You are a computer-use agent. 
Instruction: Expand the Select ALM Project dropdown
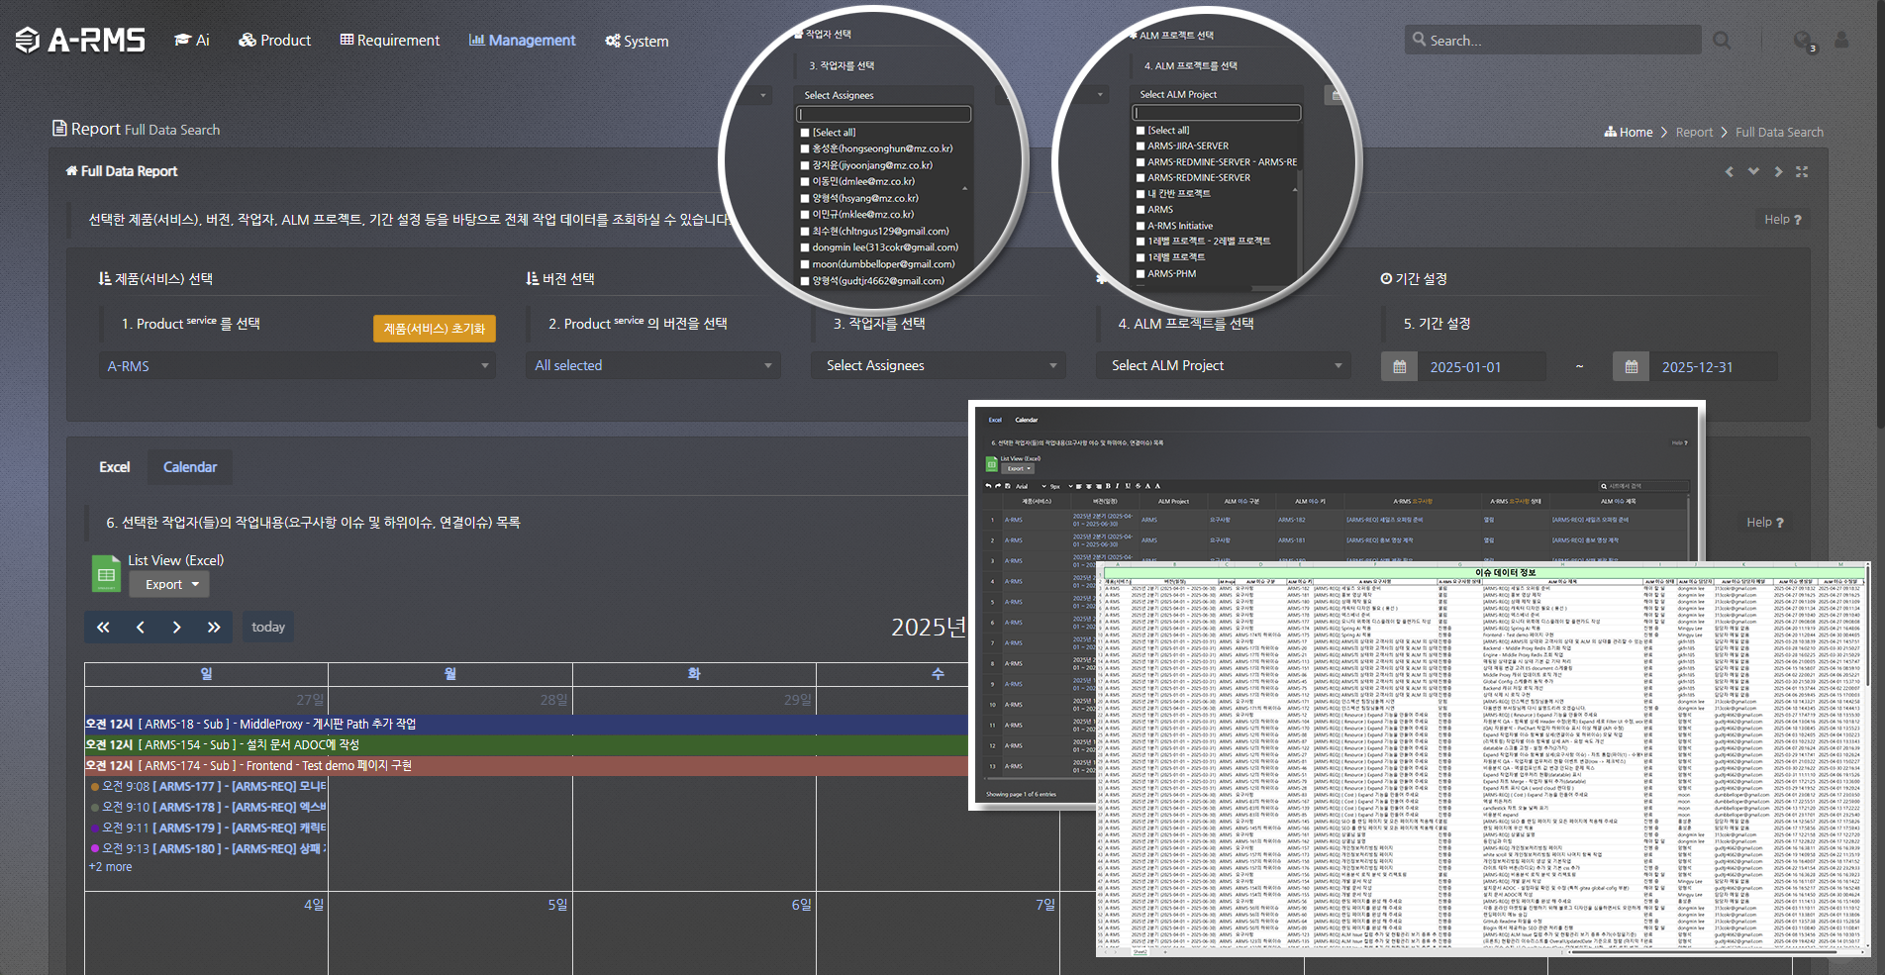coord(1224,366)
